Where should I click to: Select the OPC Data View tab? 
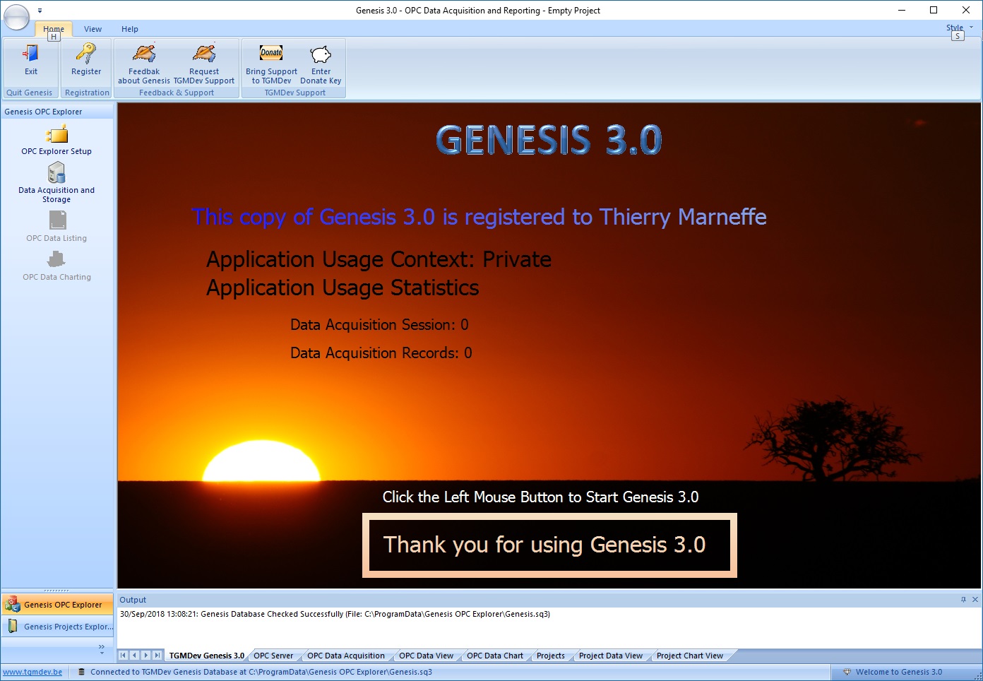tap(426, 656)
